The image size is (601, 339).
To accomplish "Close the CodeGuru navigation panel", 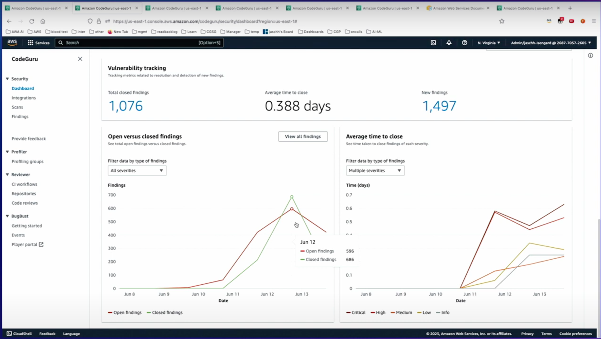I will (x=80, y=59).
